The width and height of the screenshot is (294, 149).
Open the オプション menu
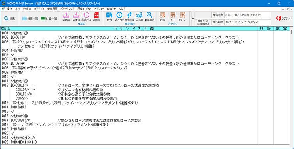tap(99, 9)
